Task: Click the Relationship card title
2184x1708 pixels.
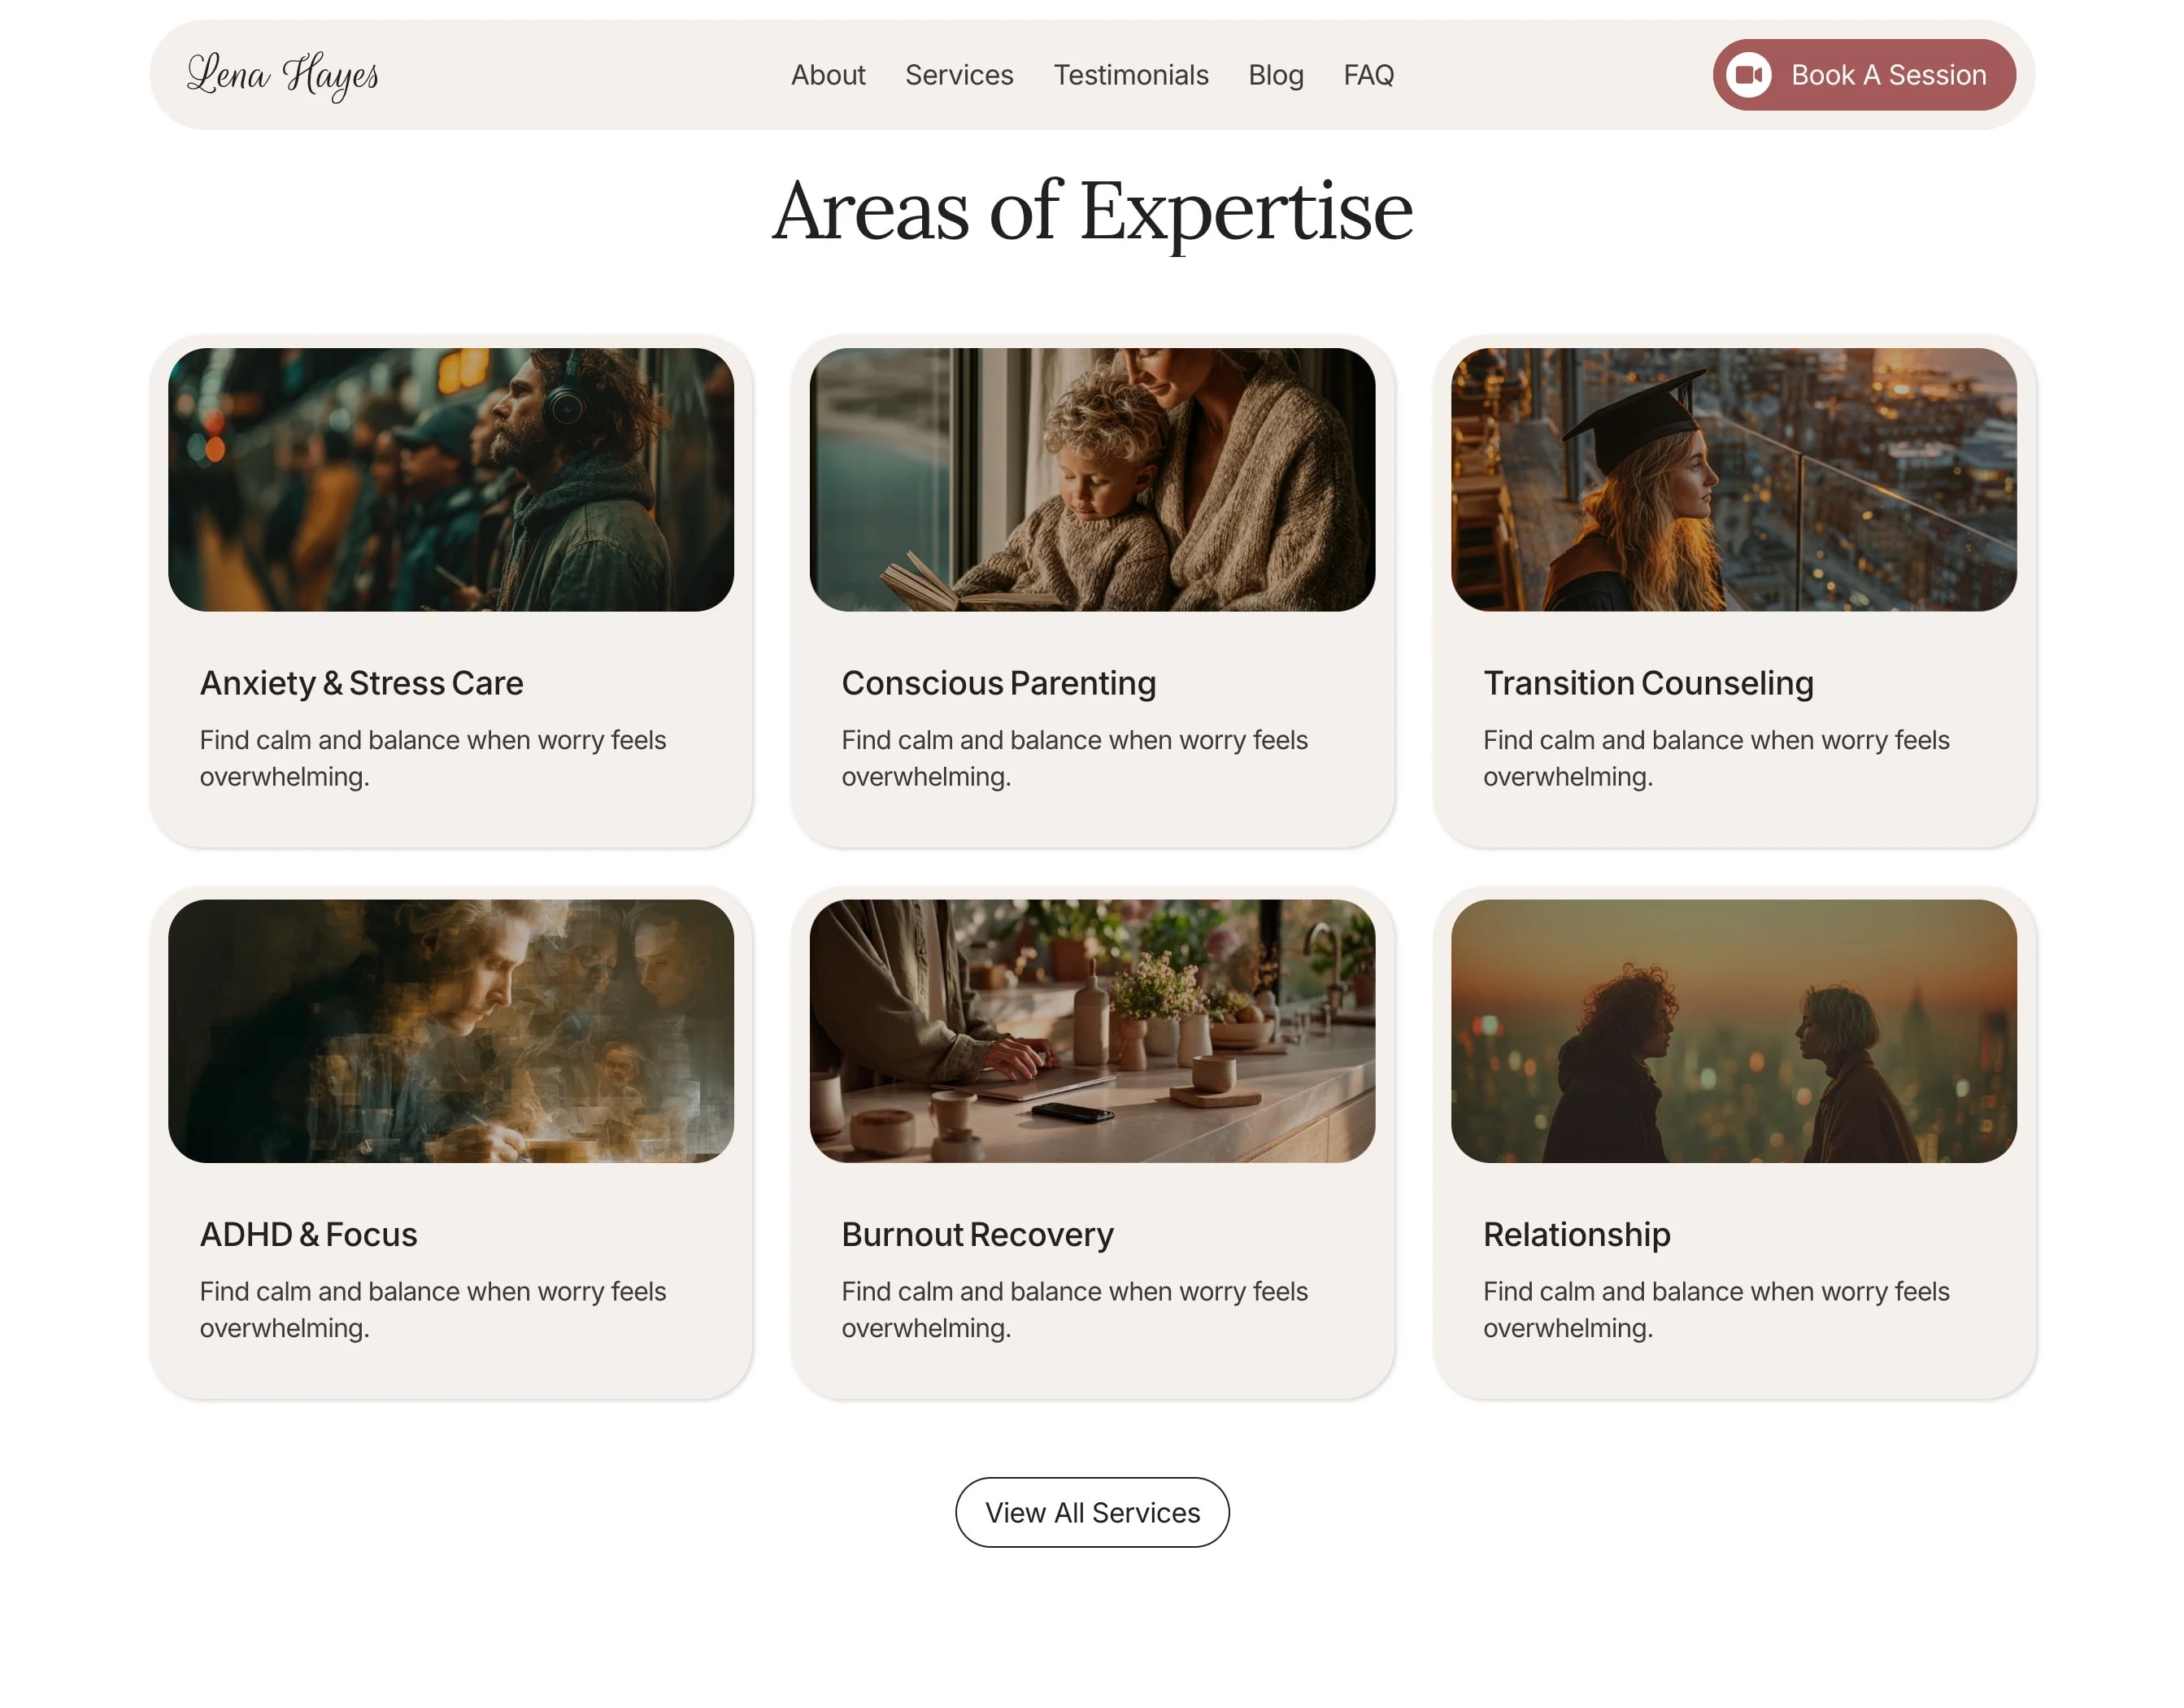Action: 1576,1234
